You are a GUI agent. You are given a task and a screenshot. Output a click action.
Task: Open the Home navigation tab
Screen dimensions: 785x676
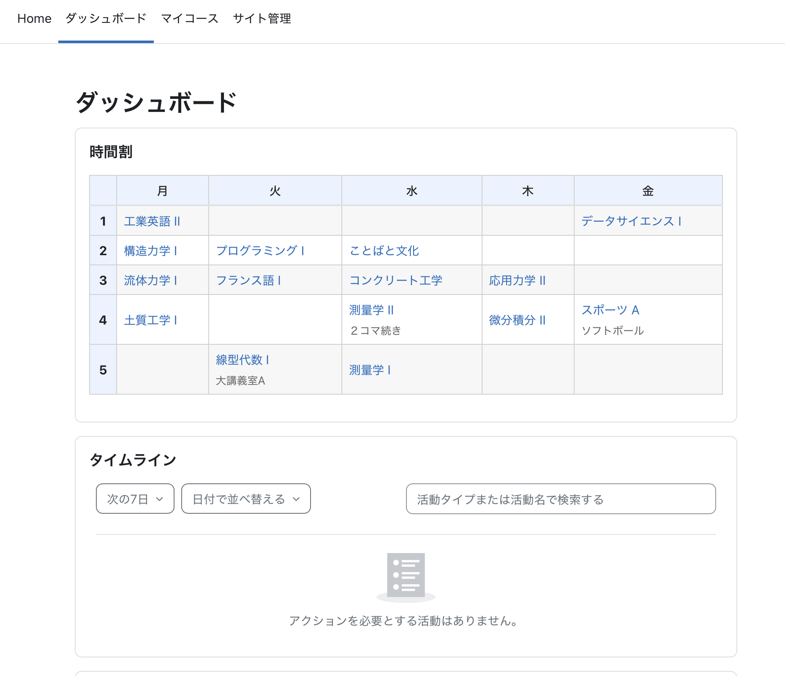[x=34, y=19]
